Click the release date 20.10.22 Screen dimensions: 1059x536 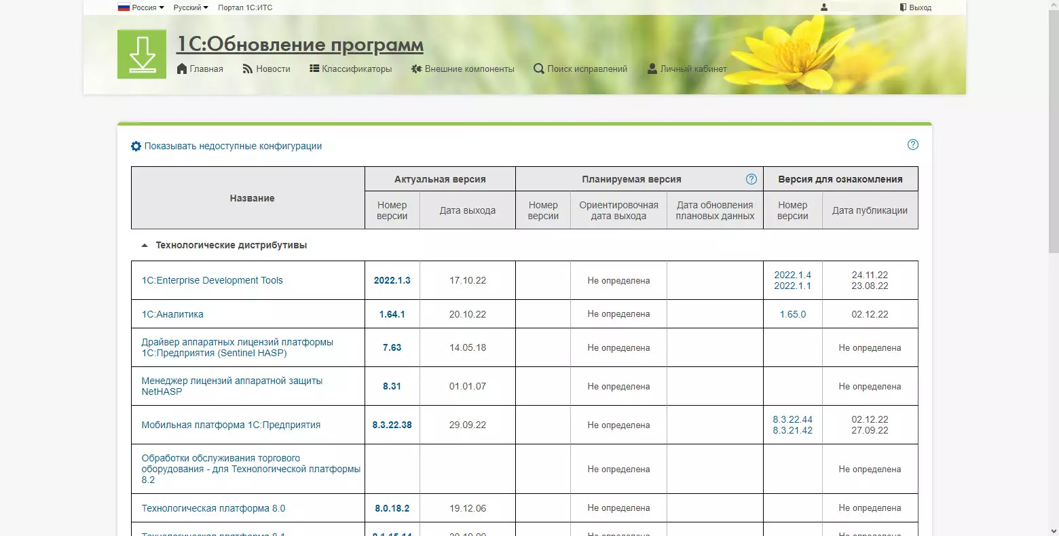pyautogui.click(x=468, y=314)
